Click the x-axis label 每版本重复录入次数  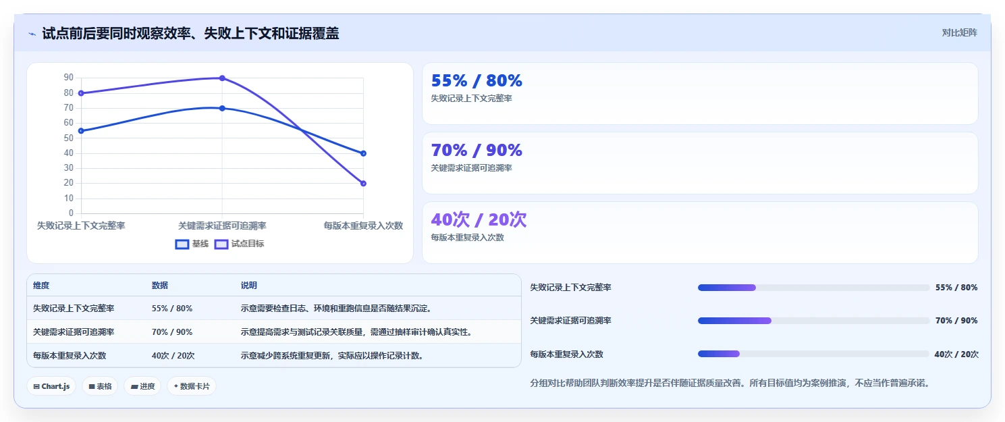[x=363, y=226]
